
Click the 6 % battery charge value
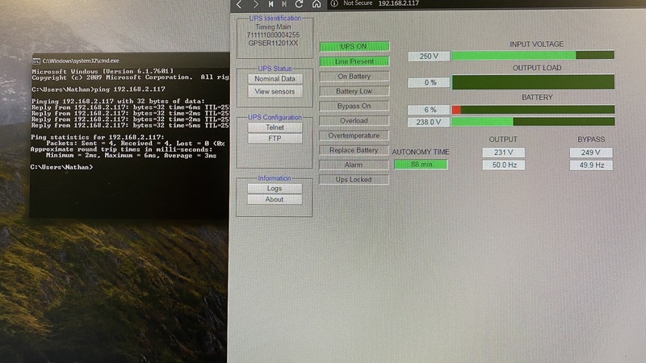coord(429,110)
